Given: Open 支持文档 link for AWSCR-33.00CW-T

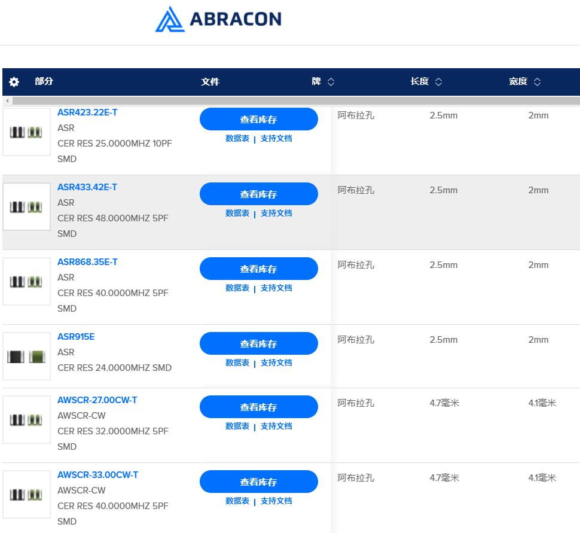Looking at the screenshot, I should (276, 501).
